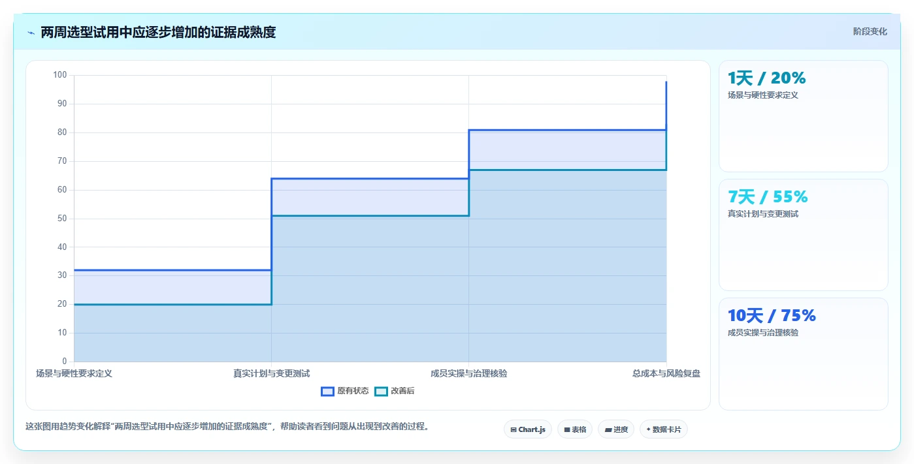Click x-axis label 总成本与风险复盘
Viewport: 914px width, 464px height.
666,373
